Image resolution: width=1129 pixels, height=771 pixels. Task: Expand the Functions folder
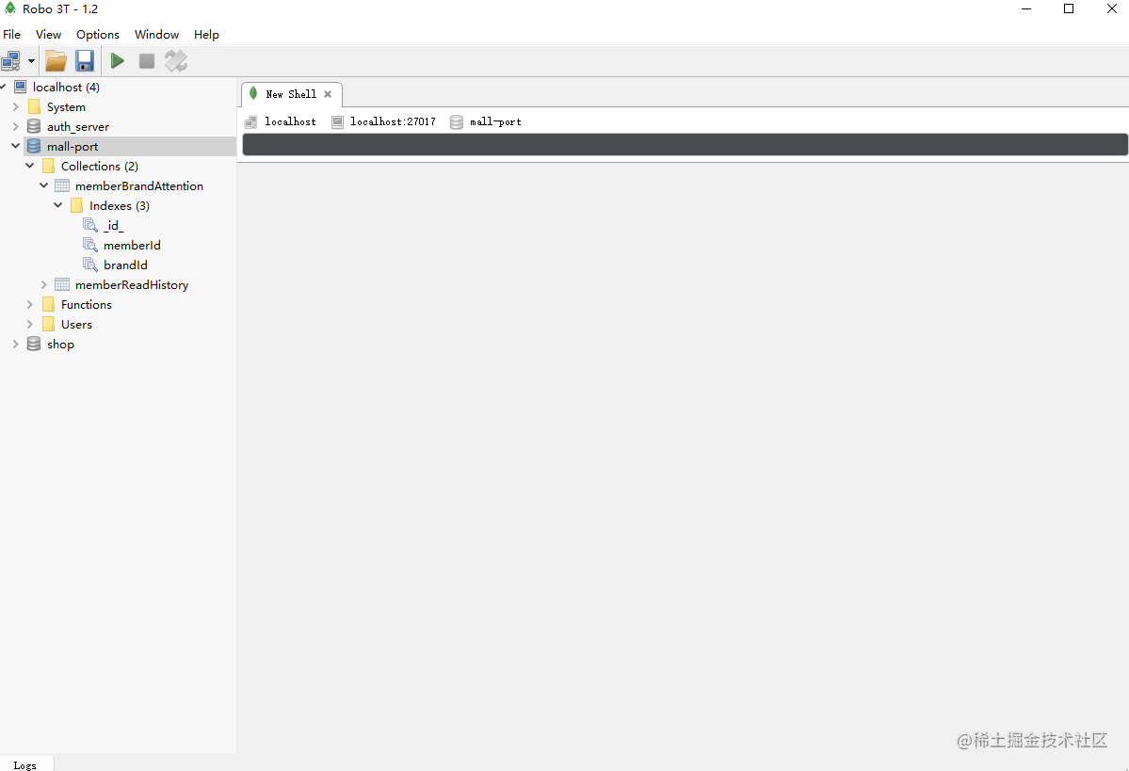tap(29, 304)
